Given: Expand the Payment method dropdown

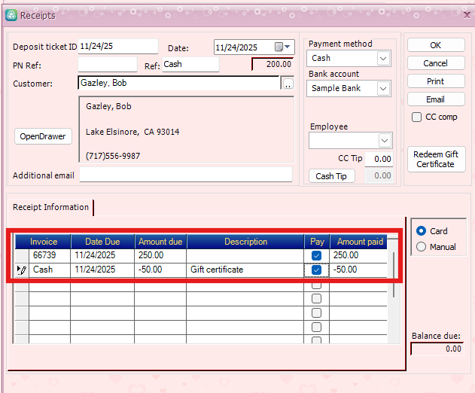Looking at the screenshot, I should click(x=383, y=59).
